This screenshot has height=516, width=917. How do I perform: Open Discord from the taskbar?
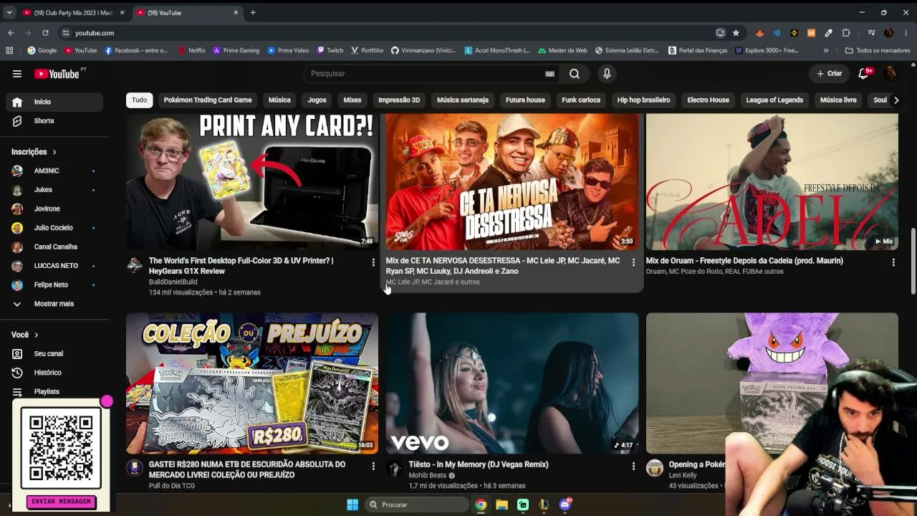565,505
